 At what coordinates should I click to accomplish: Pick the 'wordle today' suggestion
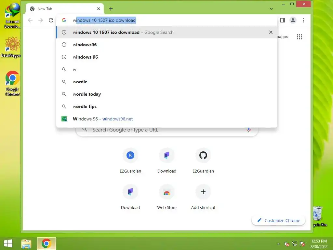[x=167, y=94]
